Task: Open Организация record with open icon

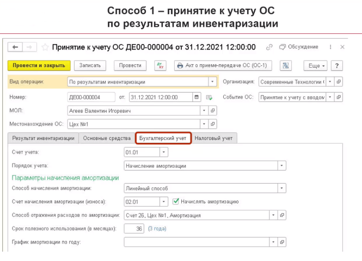Action: tap(339, 82)
